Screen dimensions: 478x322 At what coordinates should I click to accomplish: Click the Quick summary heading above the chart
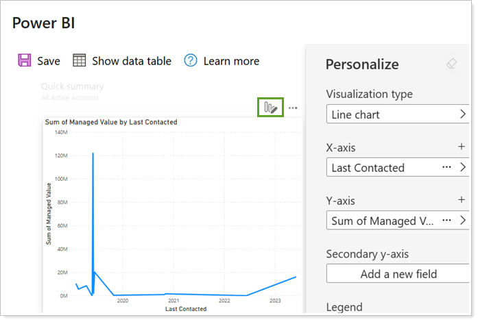tap(72, 87)
